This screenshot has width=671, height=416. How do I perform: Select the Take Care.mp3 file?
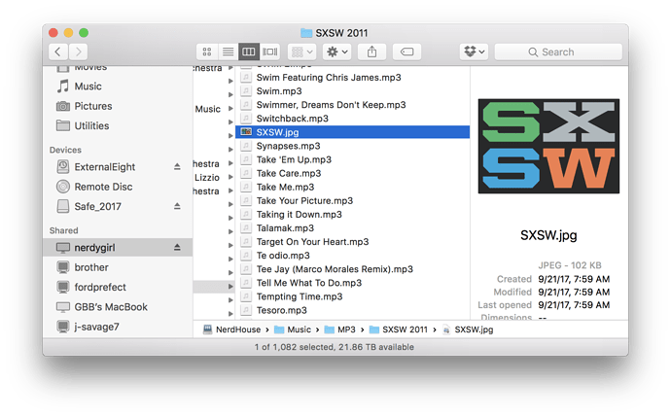353,173
